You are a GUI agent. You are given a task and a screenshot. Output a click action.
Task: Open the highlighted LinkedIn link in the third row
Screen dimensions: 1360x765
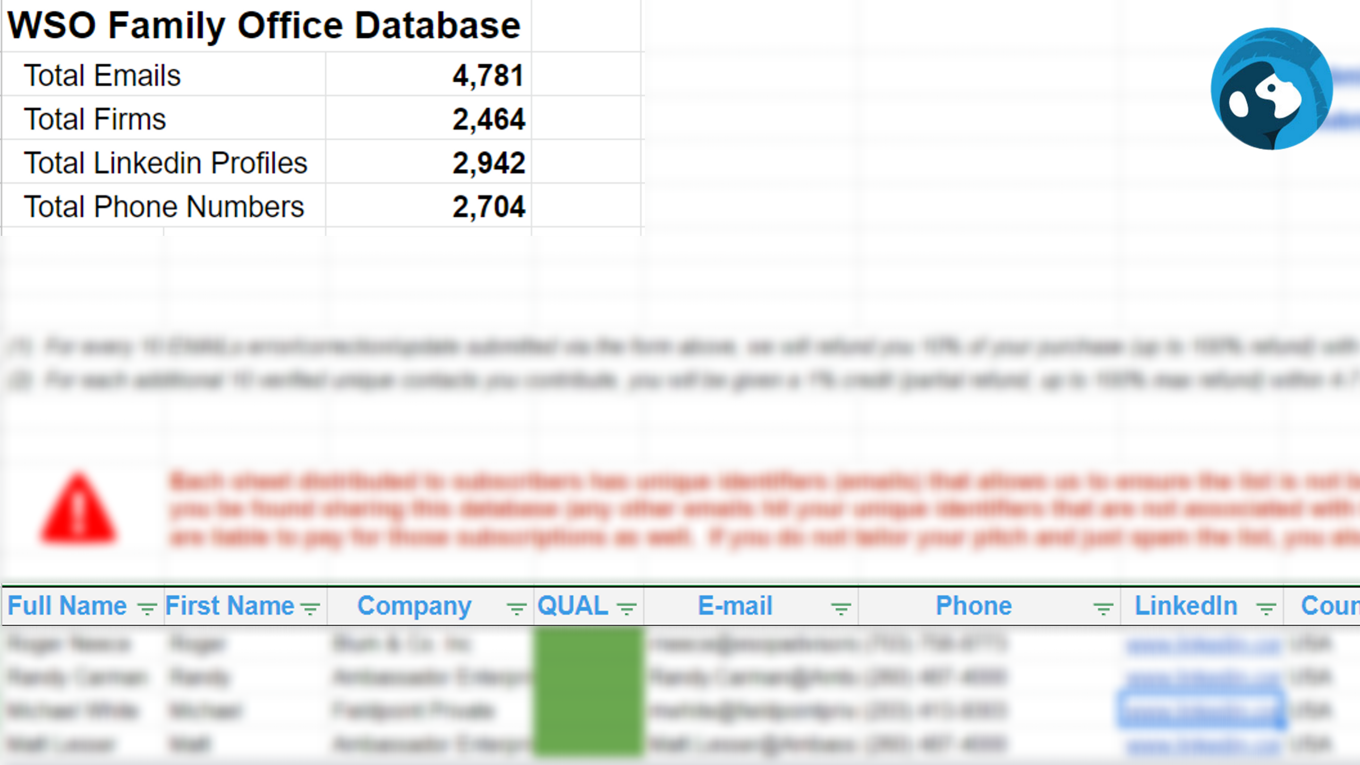[x=1200, y=709]
